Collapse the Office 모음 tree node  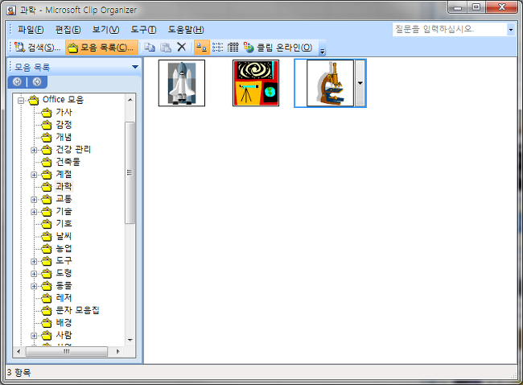pyautogui.click(x=21, y=100)
